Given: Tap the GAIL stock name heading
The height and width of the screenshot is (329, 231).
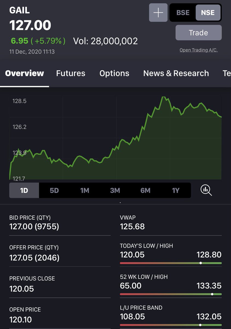Looking at the screenshot, I should coord(19,10).
